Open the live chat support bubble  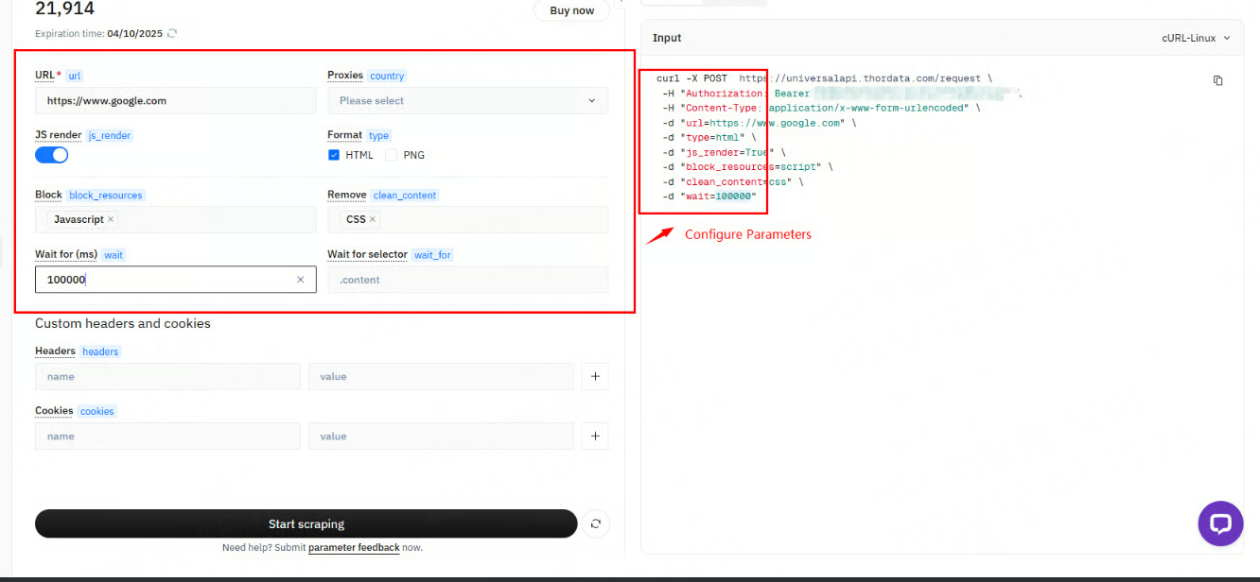point(1220,523)
